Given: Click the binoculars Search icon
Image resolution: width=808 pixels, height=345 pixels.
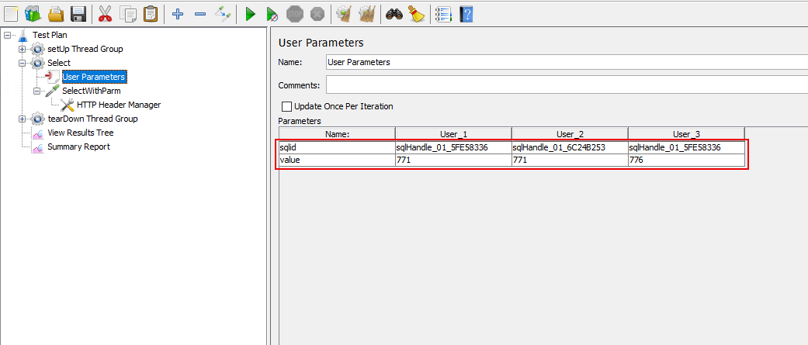Looking at the screenshot, I should [x=394, y=13].
